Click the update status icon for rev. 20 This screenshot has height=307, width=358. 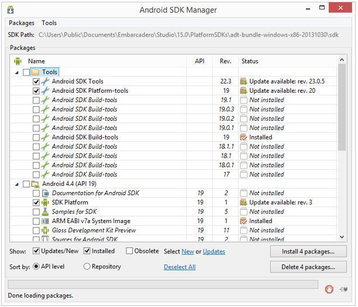point(243,90)
